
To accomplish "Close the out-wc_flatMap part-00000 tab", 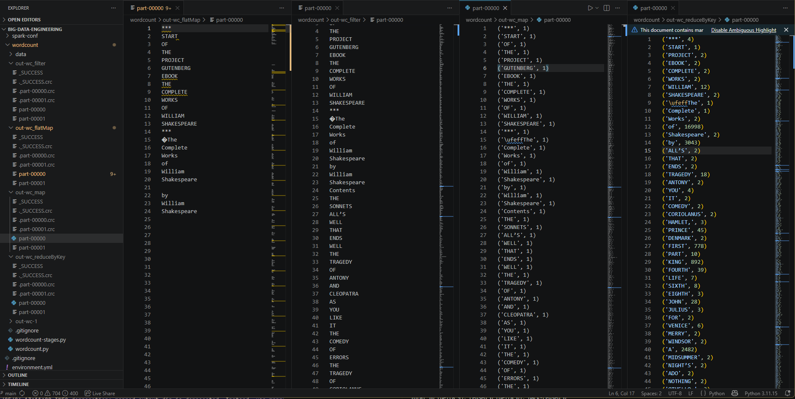I will pos(178,8).
